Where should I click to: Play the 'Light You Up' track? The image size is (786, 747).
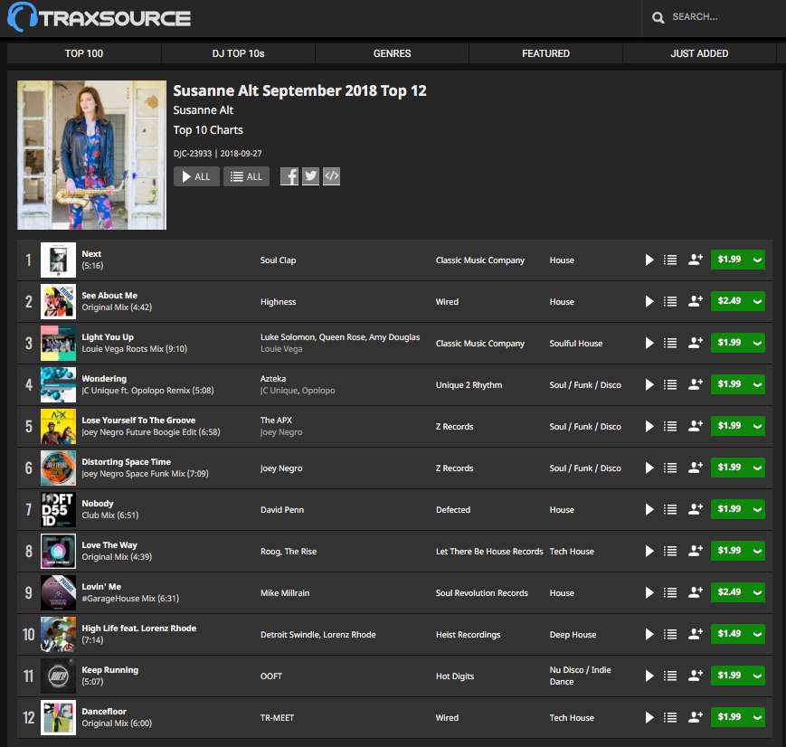coord(649,343)
